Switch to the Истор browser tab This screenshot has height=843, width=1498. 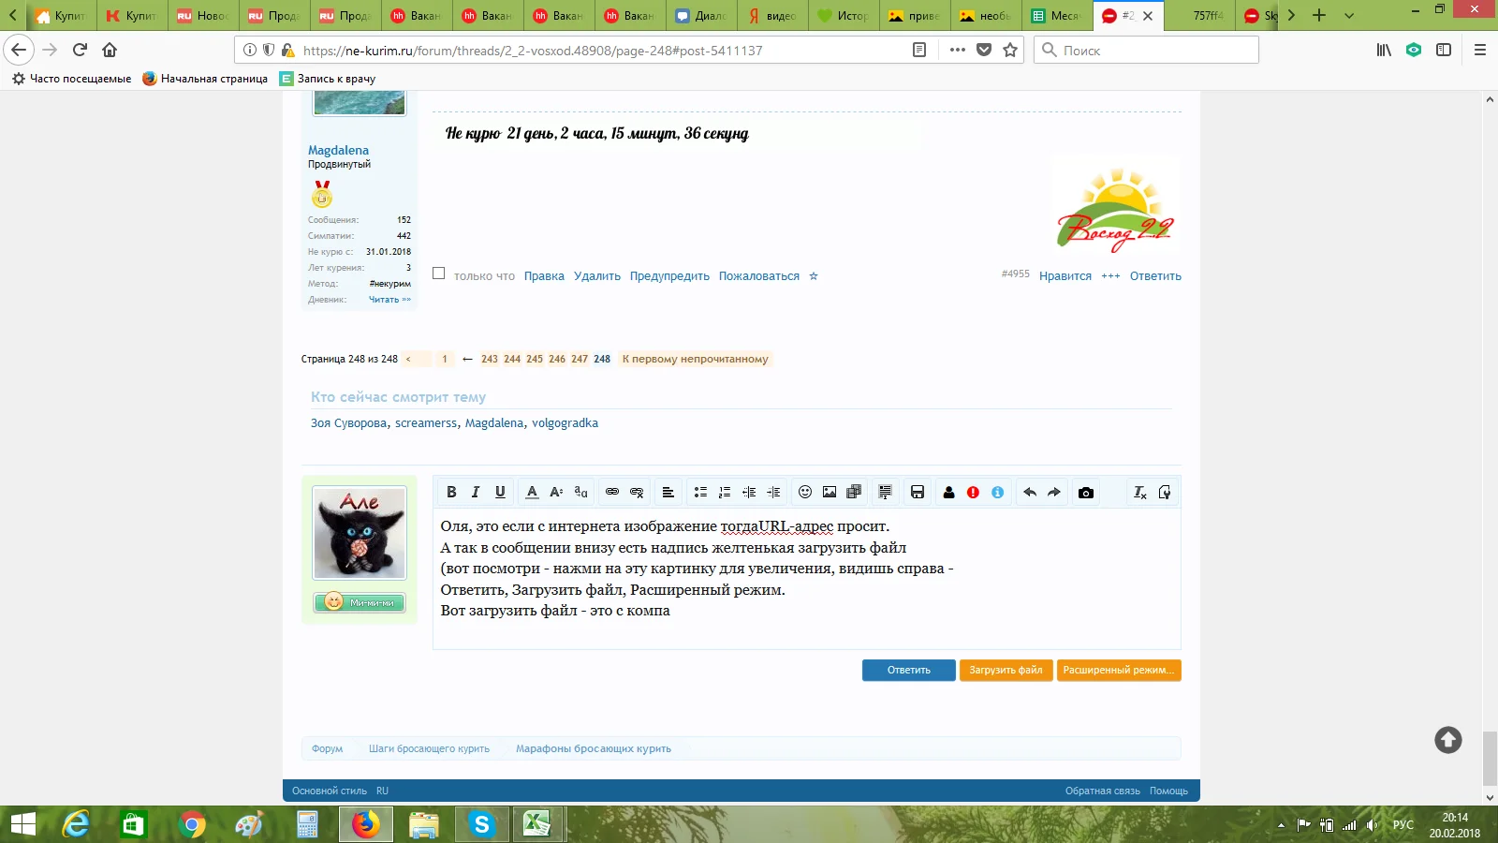pos(844,16)
